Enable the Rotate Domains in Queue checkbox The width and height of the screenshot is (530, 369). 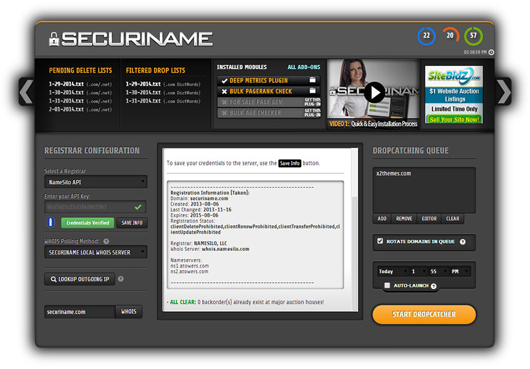point(380,241)
